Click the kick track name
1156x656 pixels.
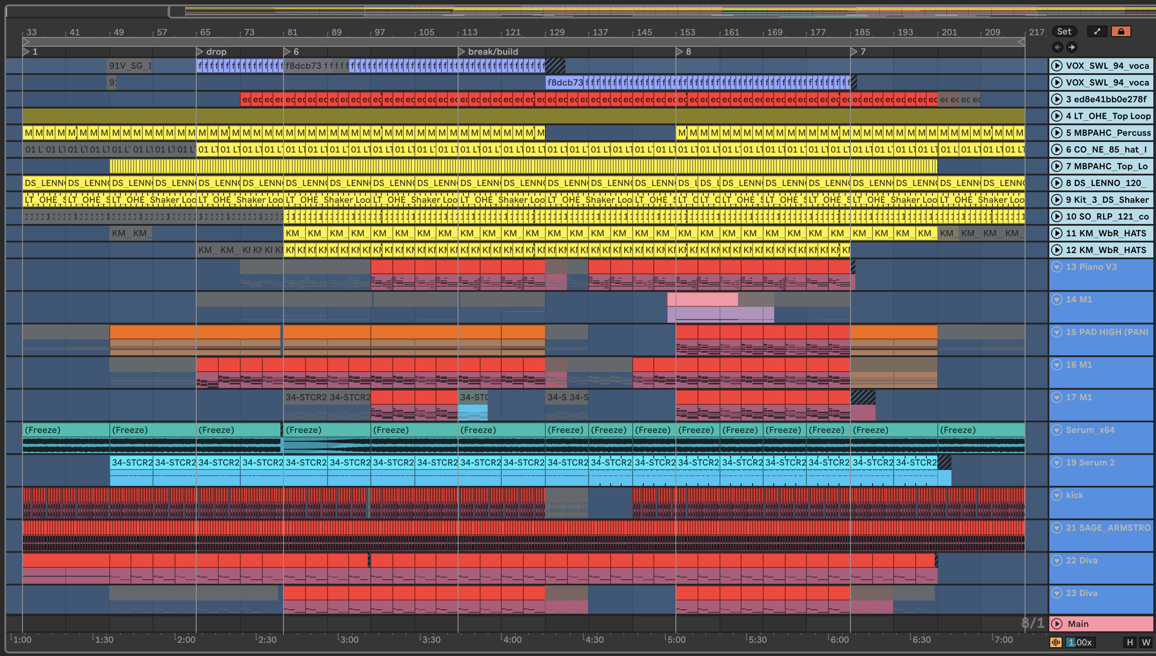[1074, 495]
